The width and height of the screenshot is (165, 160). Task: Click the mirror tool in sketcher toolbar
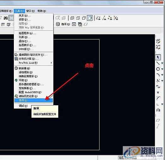[x=158, y=110]
